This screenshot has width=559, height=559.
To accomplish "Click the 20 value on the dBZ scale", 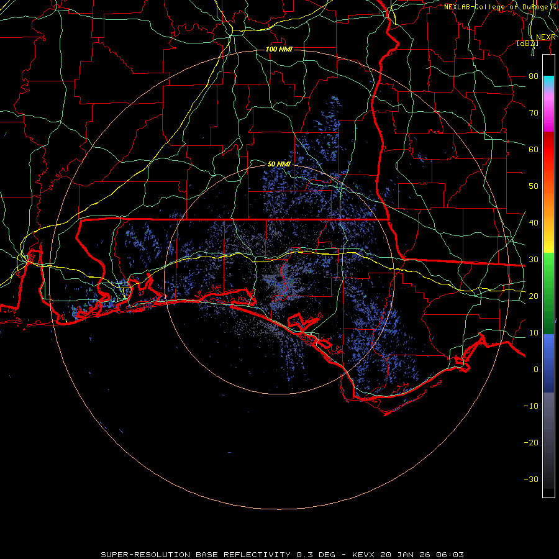I will 534,296.
